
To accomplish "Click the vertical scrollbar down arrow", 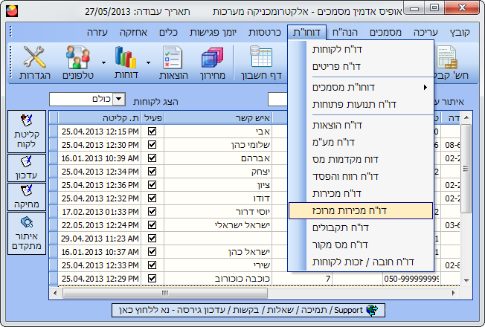I will (466, 280).
